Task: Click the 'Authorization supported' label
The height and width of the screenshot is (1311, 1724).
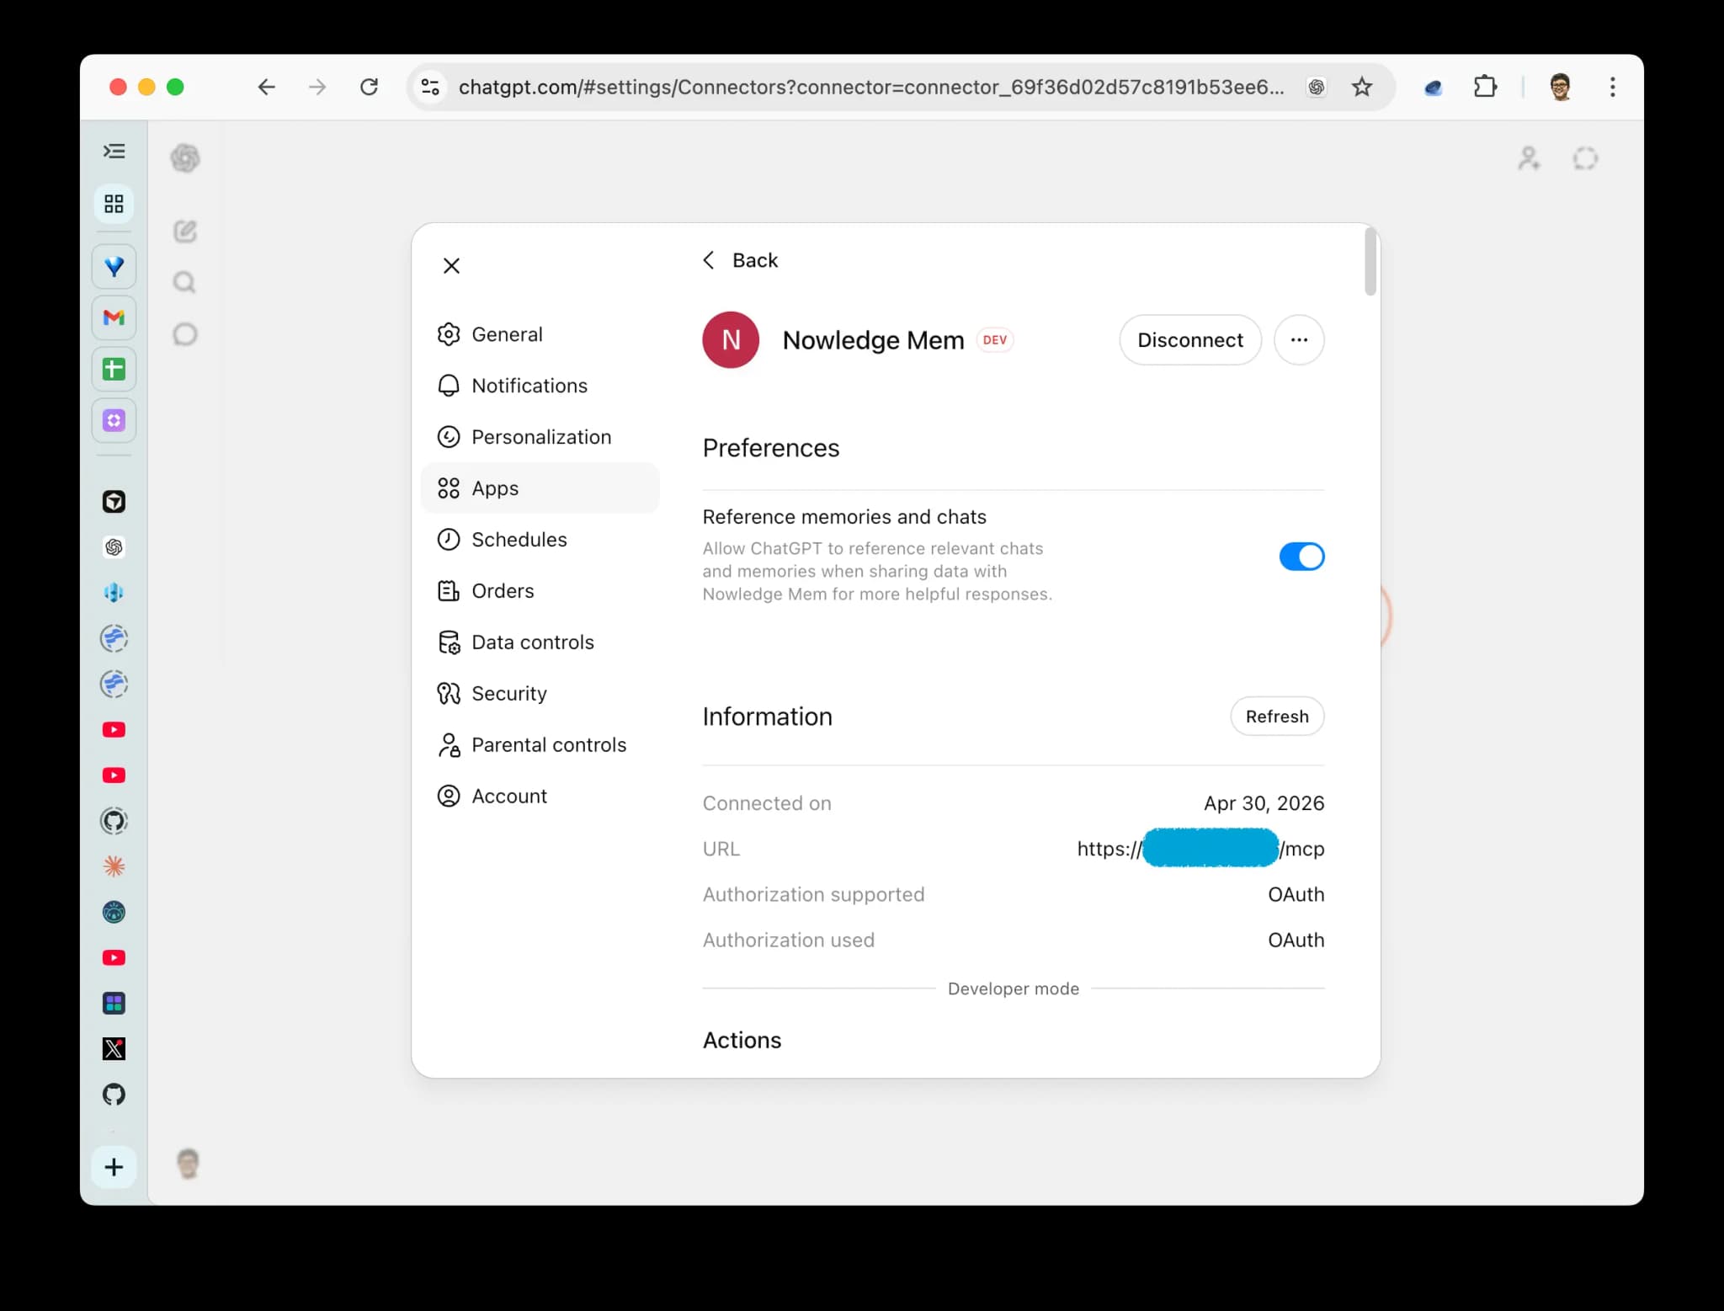Action: (813, 894)
